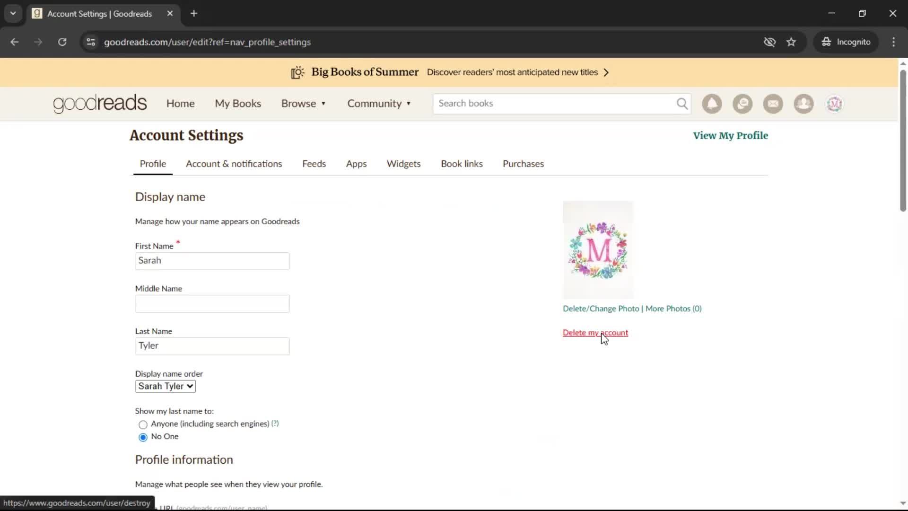Open the Display name order dropdown

[166, 386]
